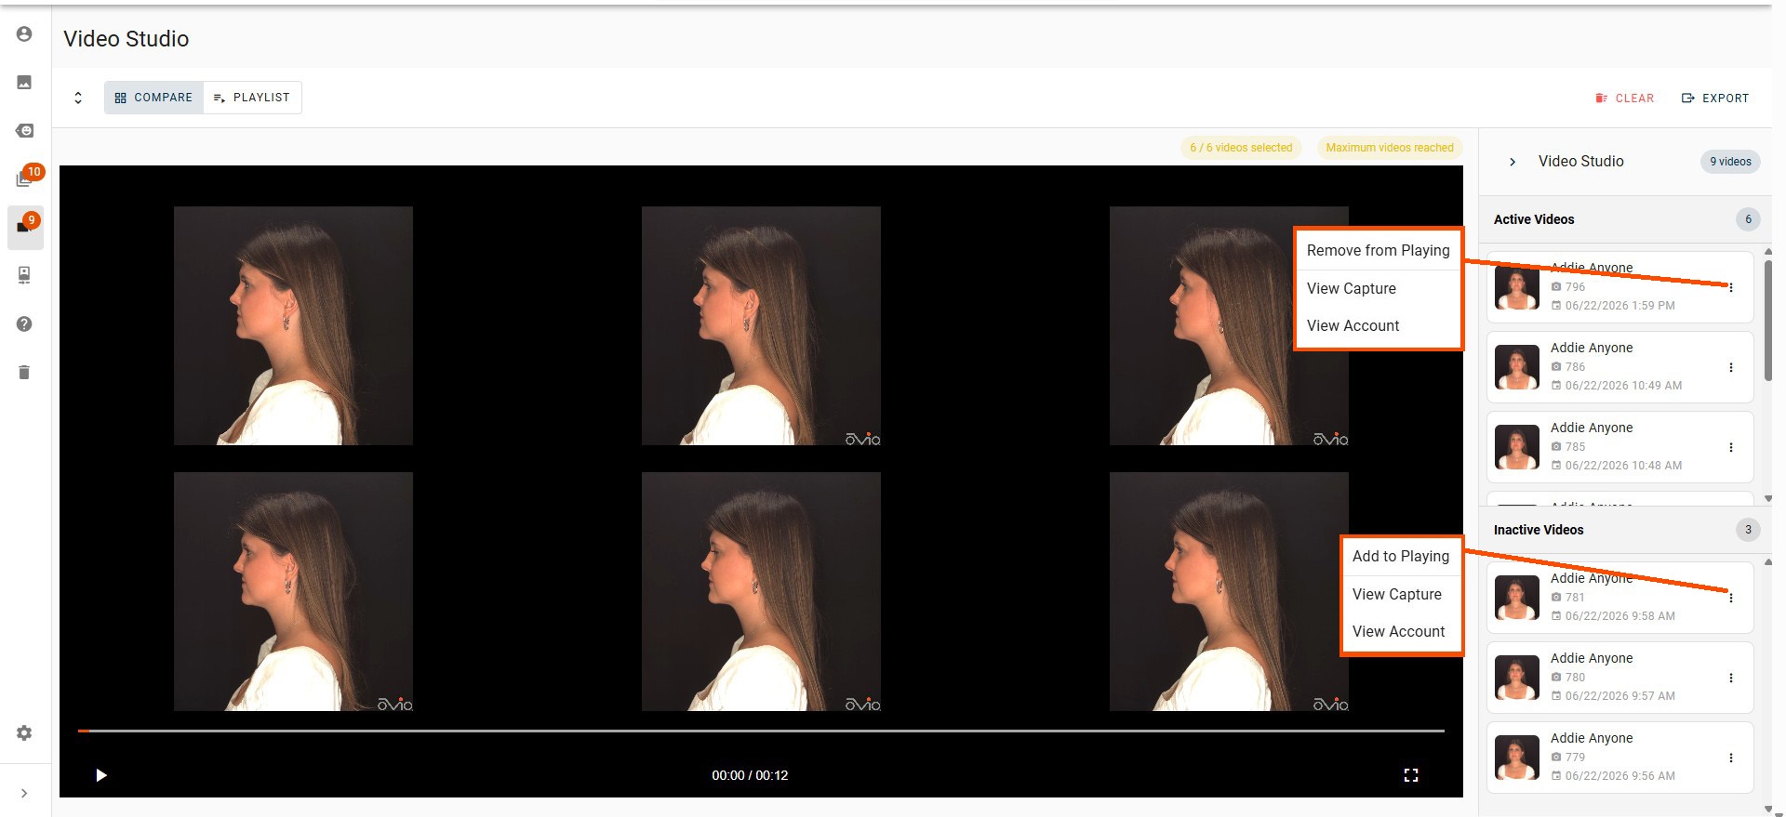Toggle the collapse up-down arrows beside Compare
The width and height of the screenshot is (1786, 817).
click(78, 98)
